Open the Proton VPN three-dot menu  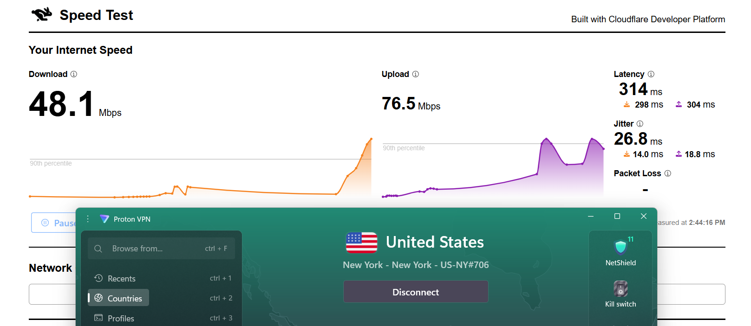tap(88, 219)
